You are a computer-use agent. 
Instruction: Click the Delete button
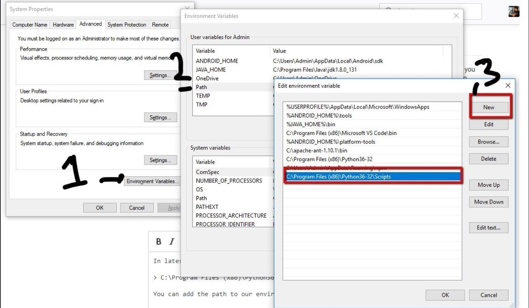click(x=489, y=159)
